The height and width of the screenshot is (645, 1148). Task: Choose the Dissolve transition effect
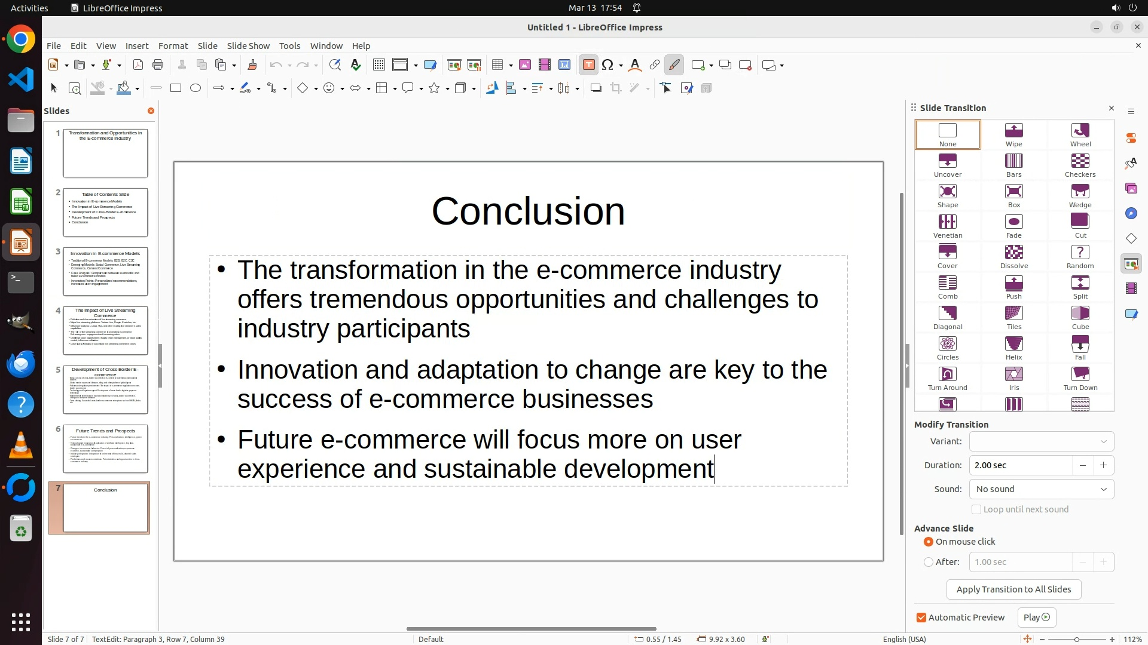coord(1013,256)
